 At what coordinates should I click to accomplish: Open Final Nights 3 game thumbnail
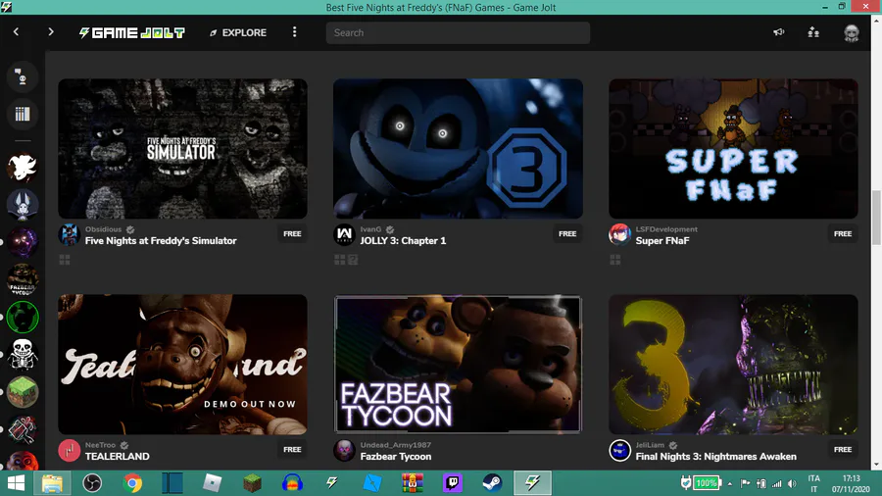(x=733, y=365)
